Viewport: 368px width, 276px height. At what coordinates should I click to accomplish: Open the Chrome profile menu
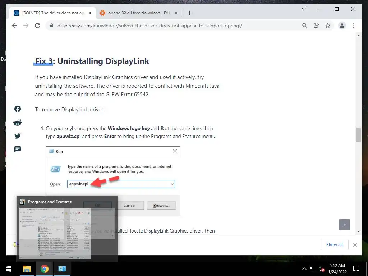342,26
